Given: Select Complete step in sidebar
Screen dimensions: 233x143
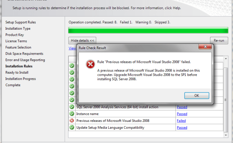Looking at the screenshot, I should [x=13, y=85].
